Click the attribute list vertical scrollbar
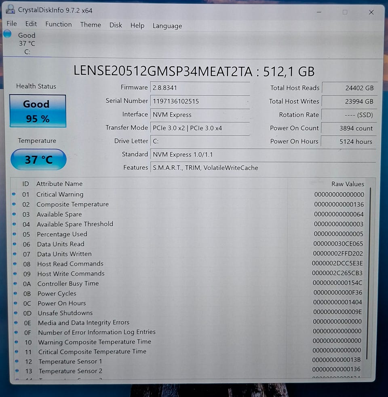The image size is (388, 397). point(368,274)
